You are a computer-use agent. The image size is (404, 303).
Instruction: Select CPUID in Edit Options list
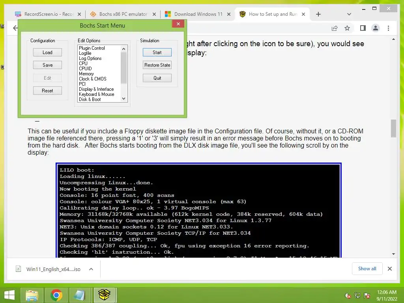point(85,69)
